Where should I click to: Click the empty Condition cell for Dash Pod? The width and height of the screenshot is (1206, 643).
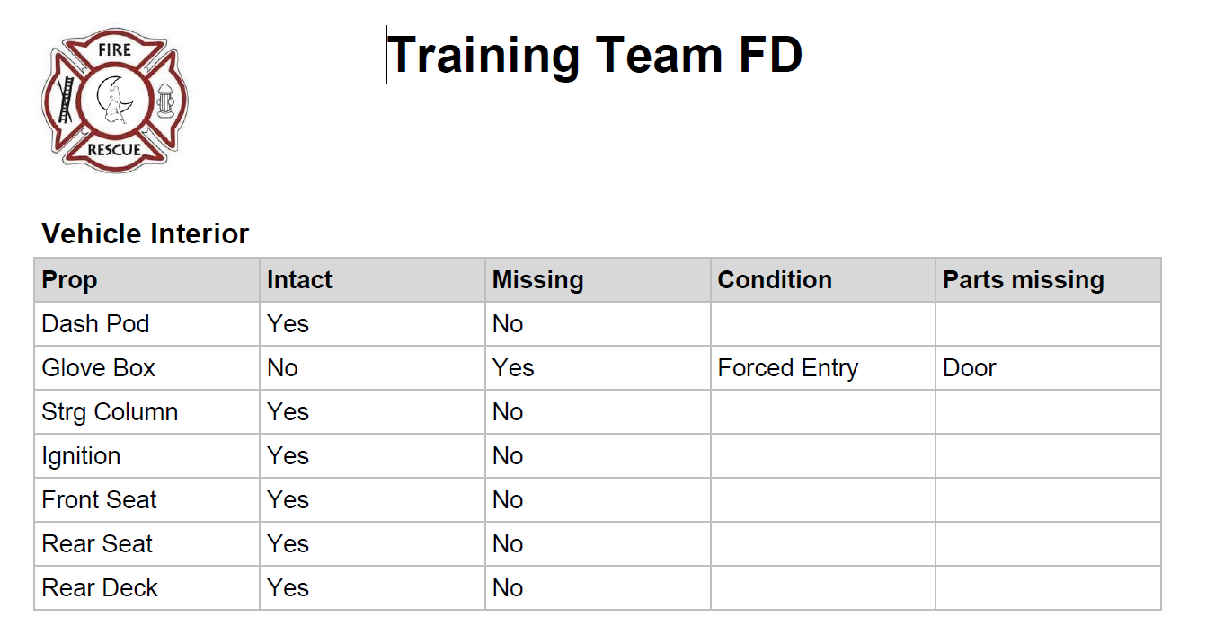[823, 324]
